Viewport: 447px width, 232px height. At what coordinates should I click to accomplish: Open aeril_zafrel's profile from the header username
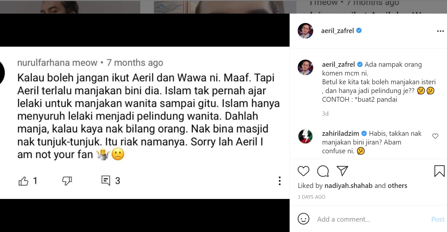pos(337,31)
